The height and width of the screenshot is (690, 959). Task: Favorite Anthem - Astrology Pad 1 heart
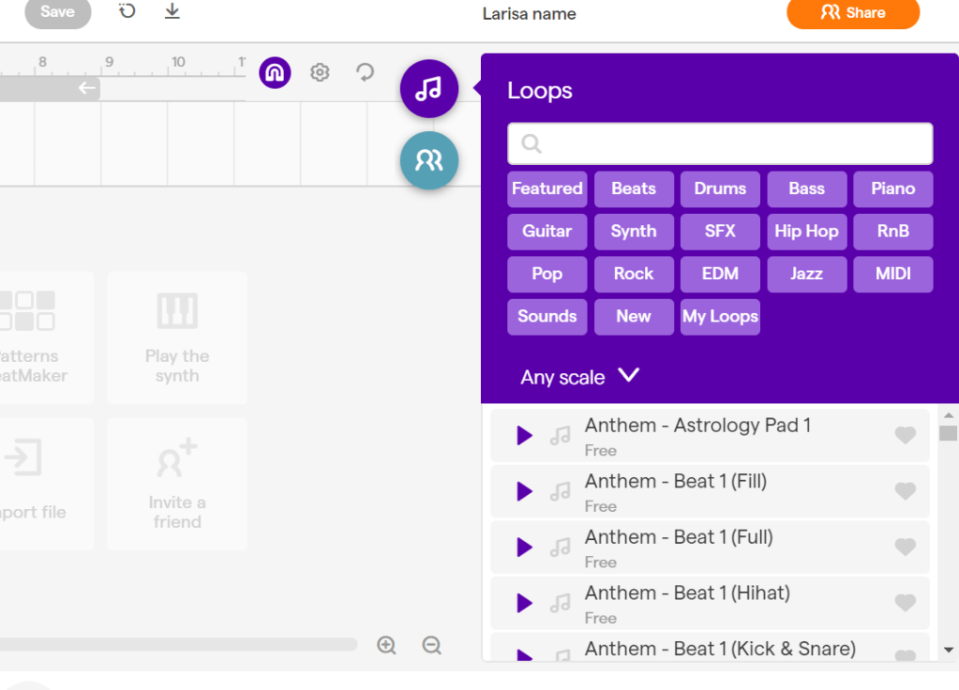905,435
